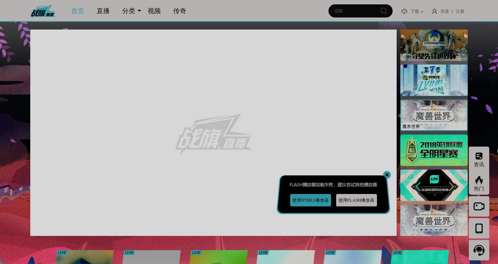Screen dimensions: 498x264
Task: Open the 热门 flame sidebar icon
Action: click(479, 183)
